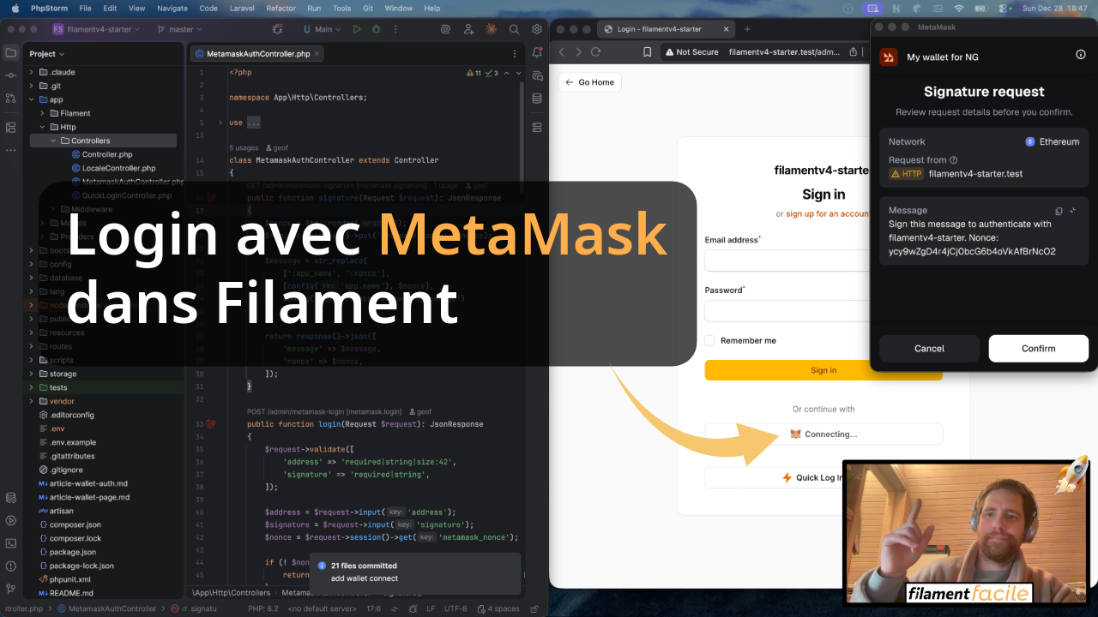Run the project using the green Run icon
Image resolution: width=1098 pixels, height=617 pixels.
357,28
